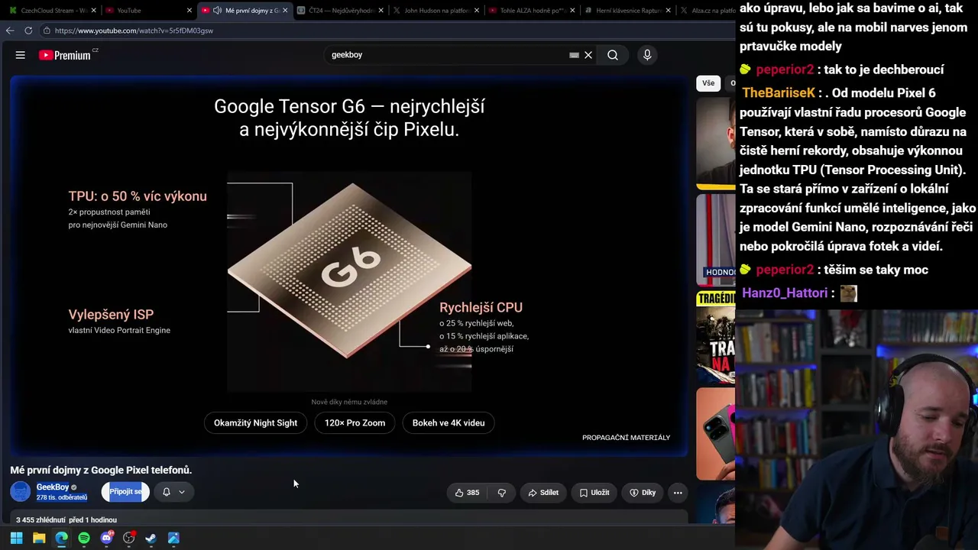The image size is (978, 550).
Task: Open the photos app taskbar icon
Action: 173,538
